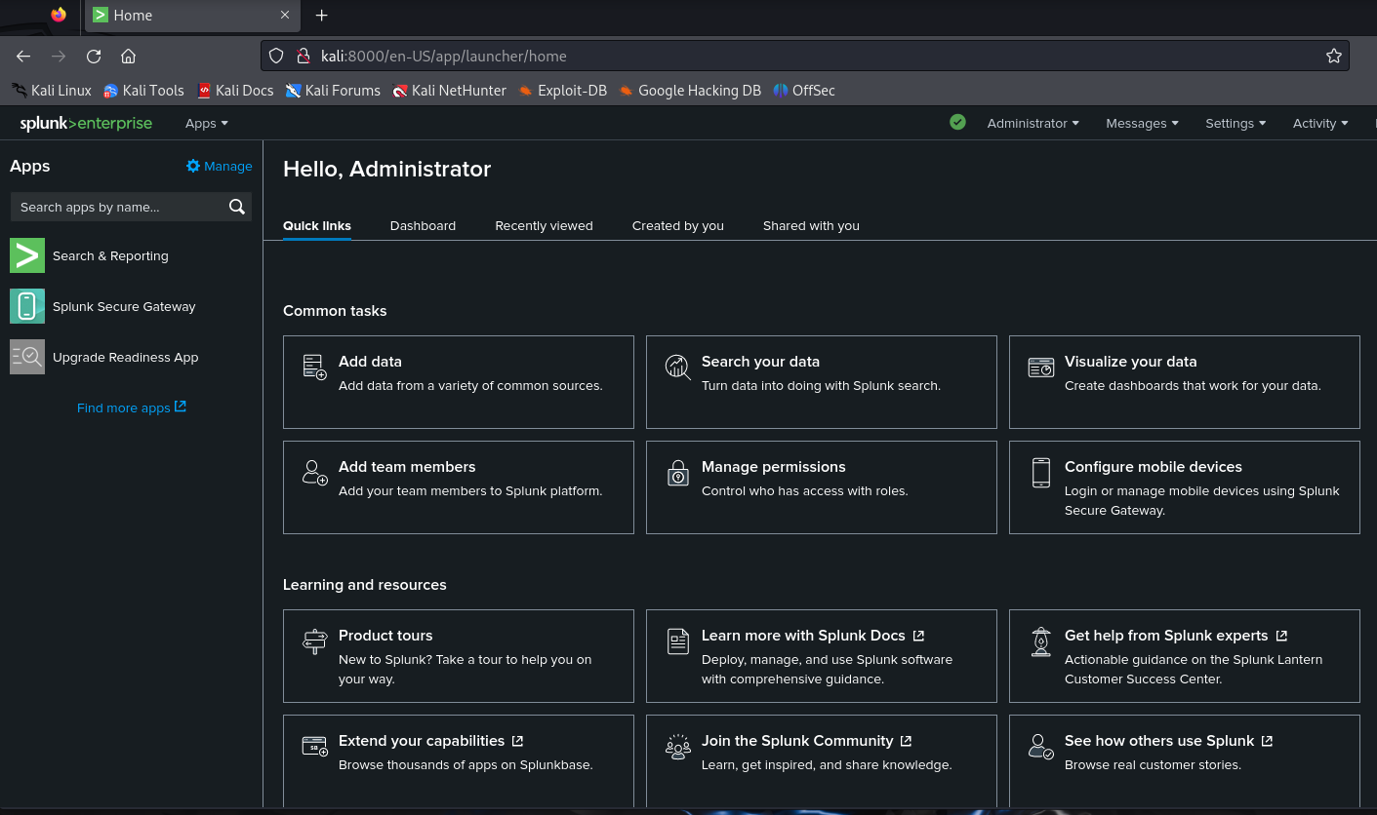1377x815 pixels.
Task: Switch to the Recently viewed tab
Action: [x=544, y=225]
